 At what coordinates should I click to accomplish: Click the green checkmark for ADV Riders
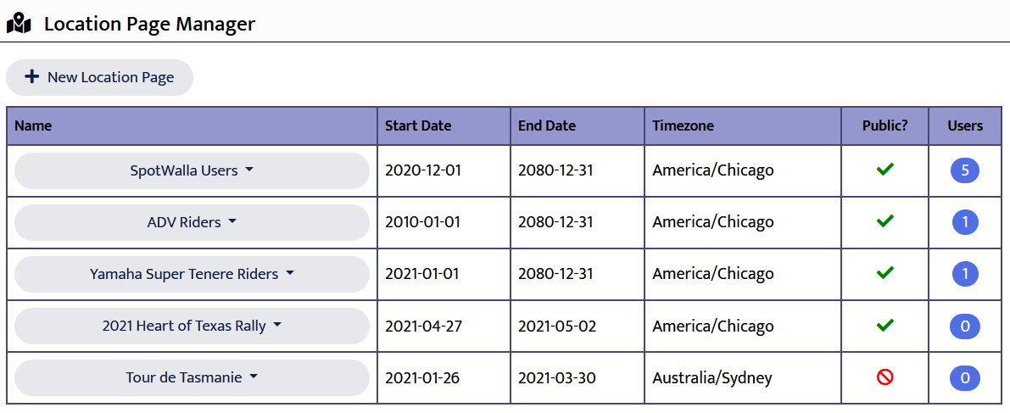tap(885, 222)
